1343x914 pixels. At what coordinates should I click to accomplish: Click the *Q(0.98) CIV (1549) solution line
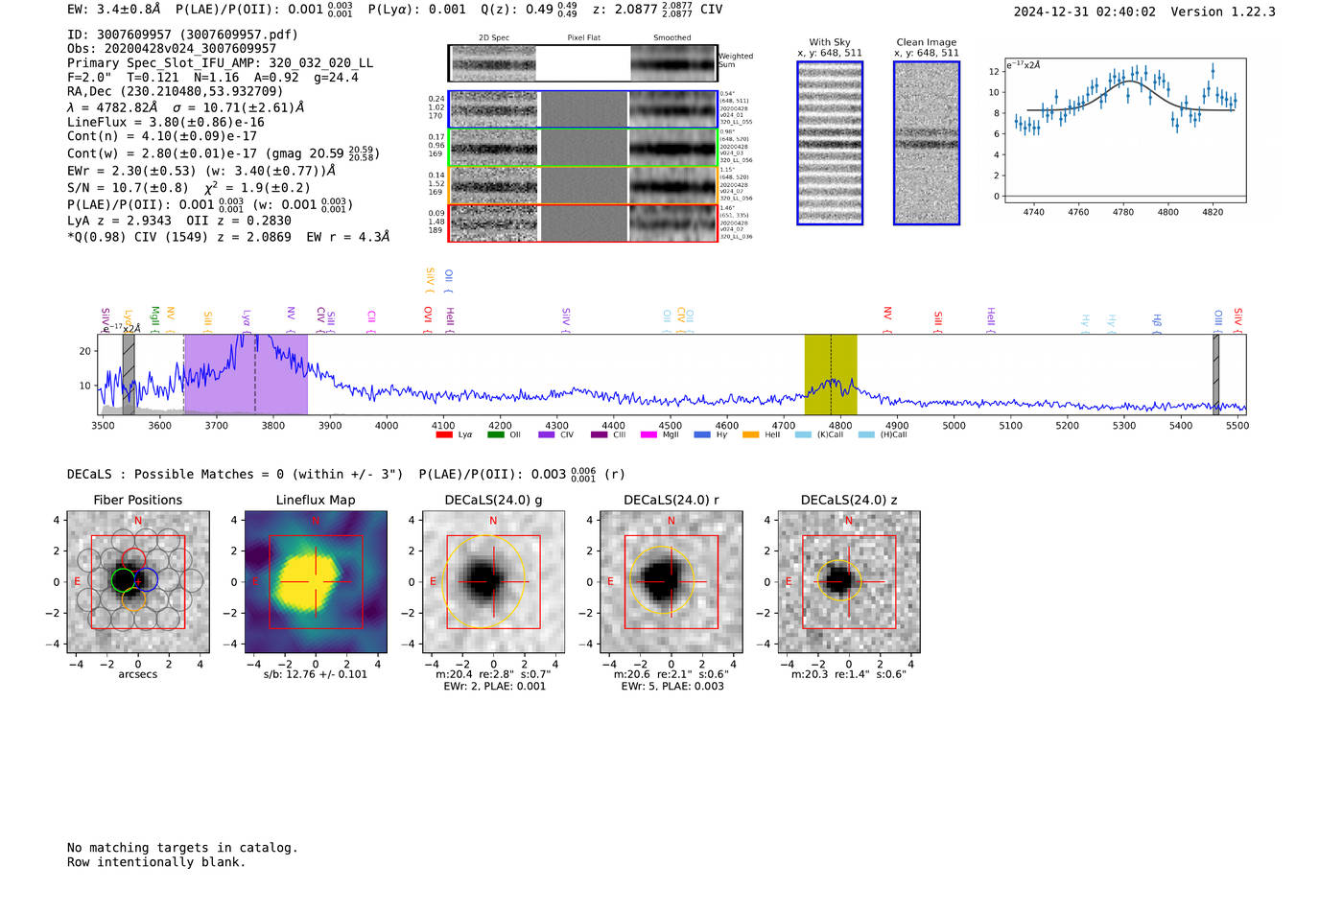[x=228, y=237]
